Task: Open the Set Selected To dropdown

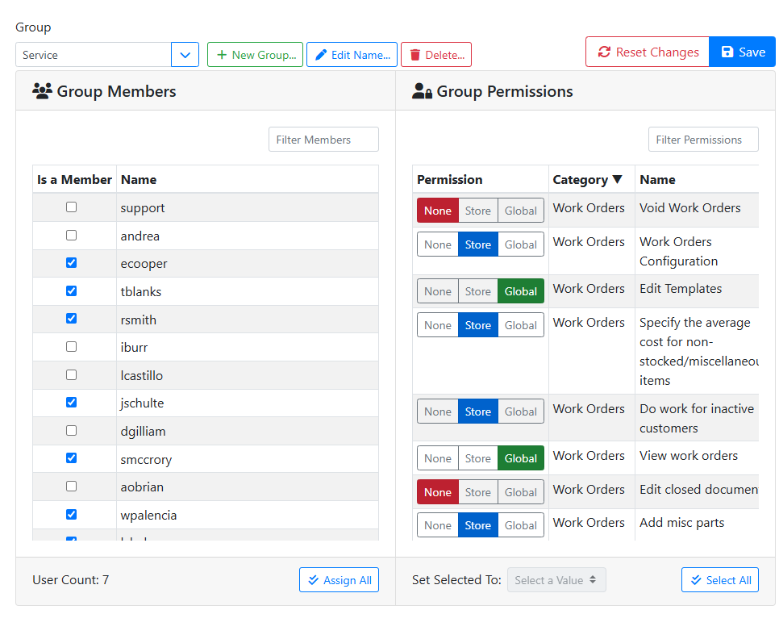Action: 556,580
